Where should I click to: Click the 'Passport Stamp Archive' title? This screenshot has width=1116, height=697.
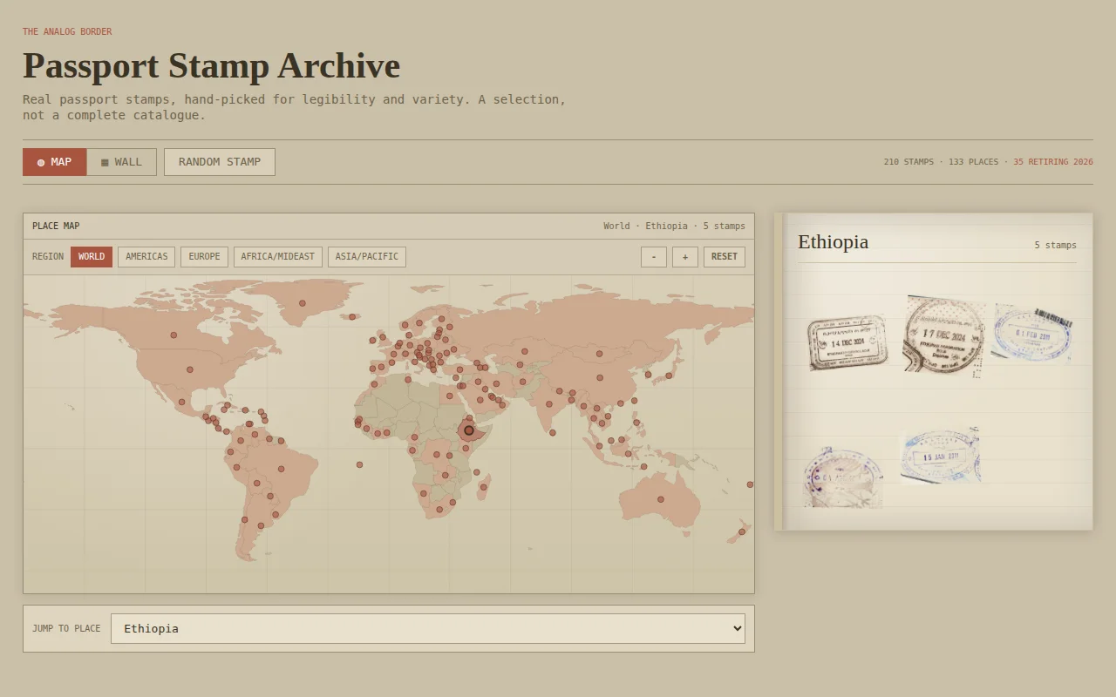pos(211,66)
